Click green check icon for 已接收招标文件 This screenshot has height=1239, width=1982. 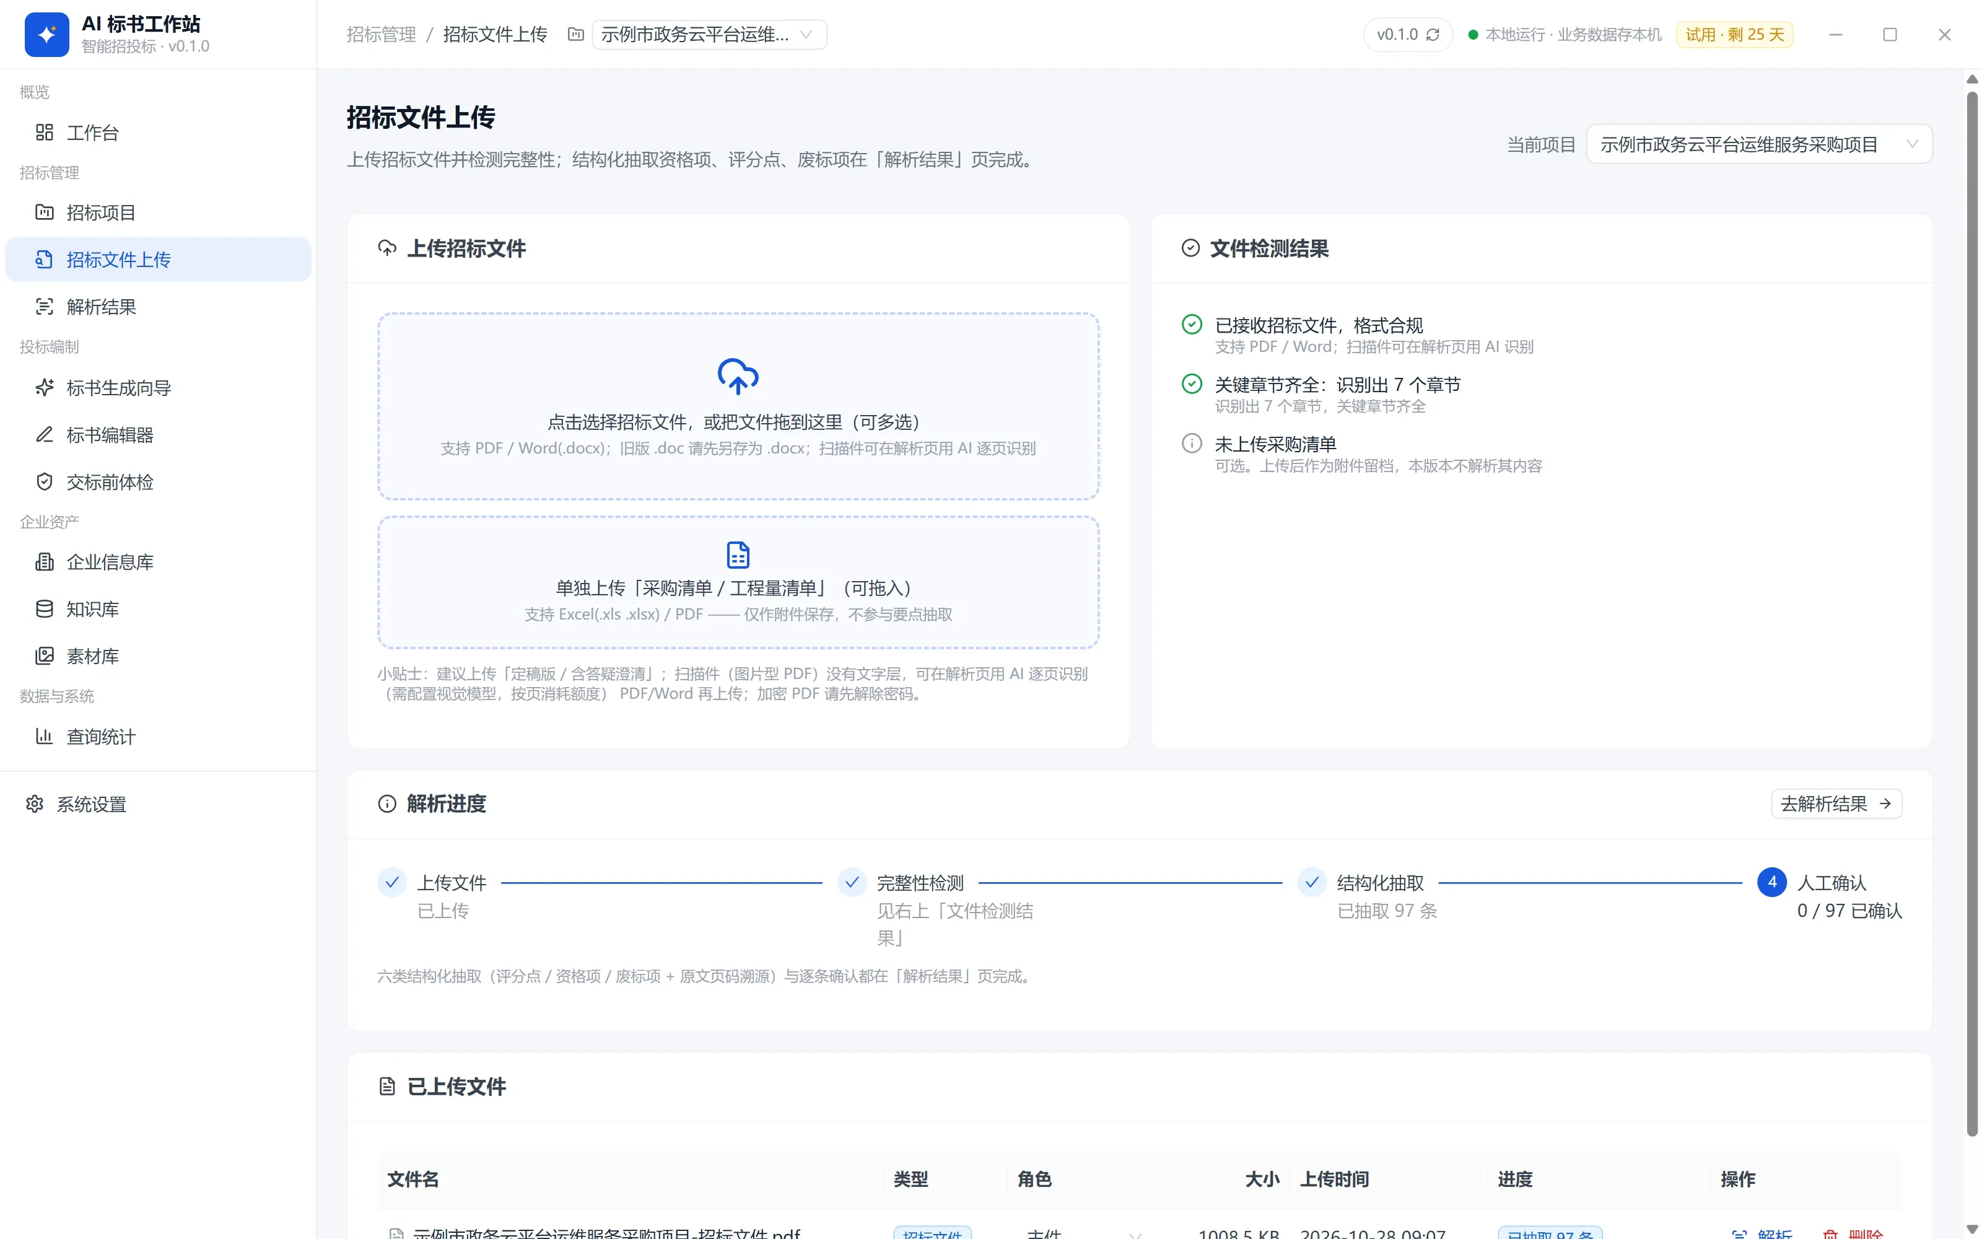pyautogui.click(x=1192, y=325)
